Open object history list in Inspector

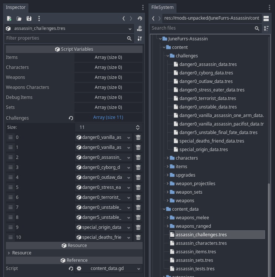[x=140, y=19]
